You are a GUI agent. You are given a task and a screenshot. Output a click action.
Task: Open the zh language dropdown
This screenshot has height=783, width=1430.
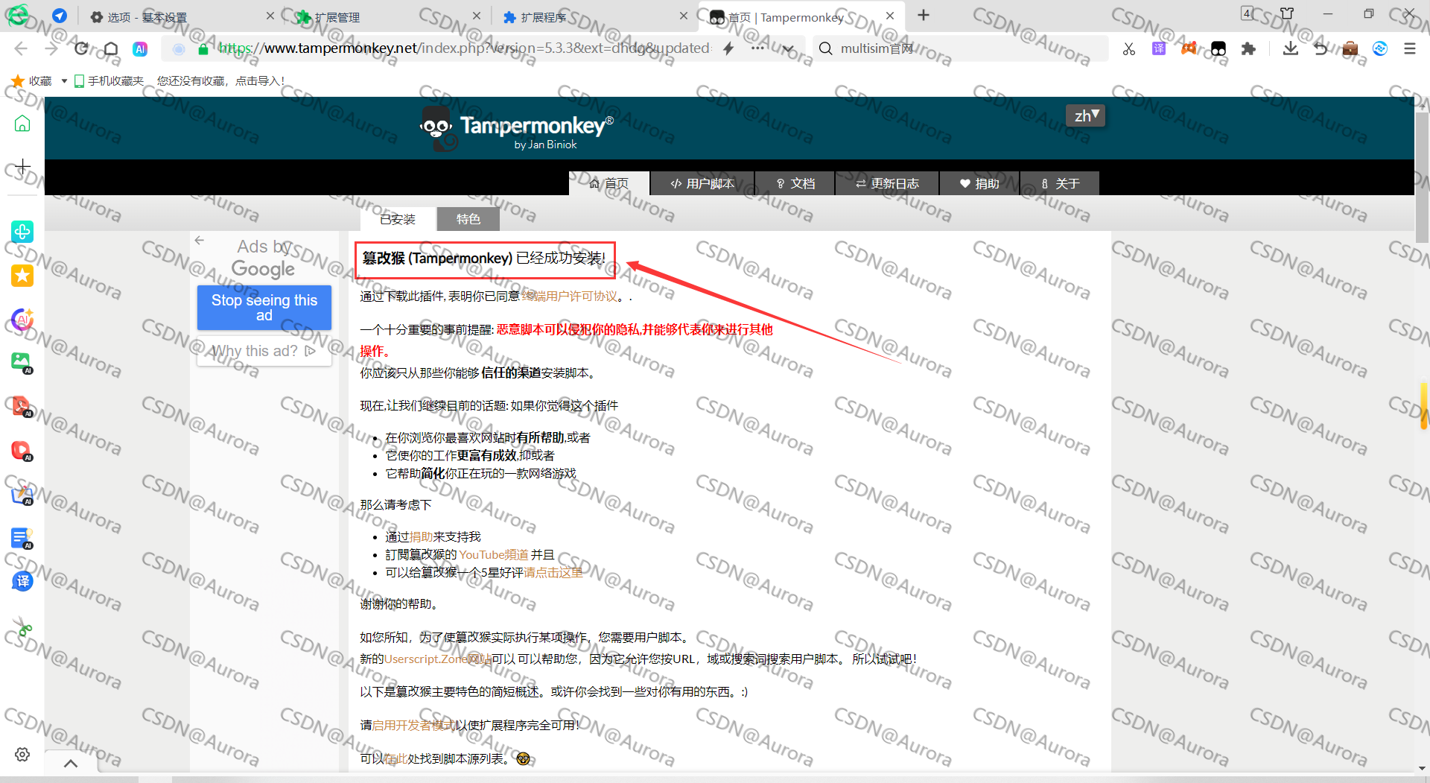pos(1086,115)
